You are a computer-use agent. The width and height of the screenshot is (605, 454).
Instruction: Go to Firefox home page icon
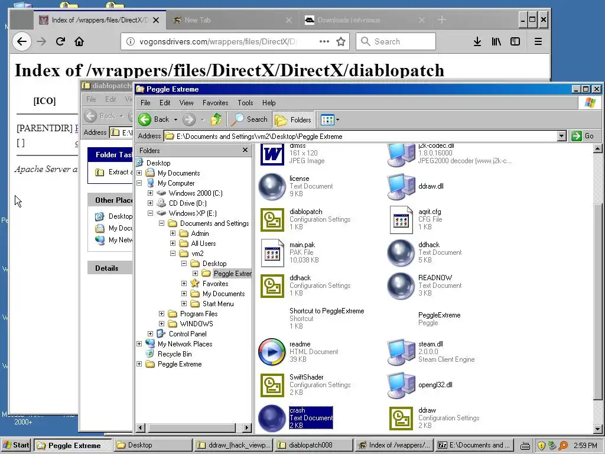pyautogui.click(x=79, y=42)
